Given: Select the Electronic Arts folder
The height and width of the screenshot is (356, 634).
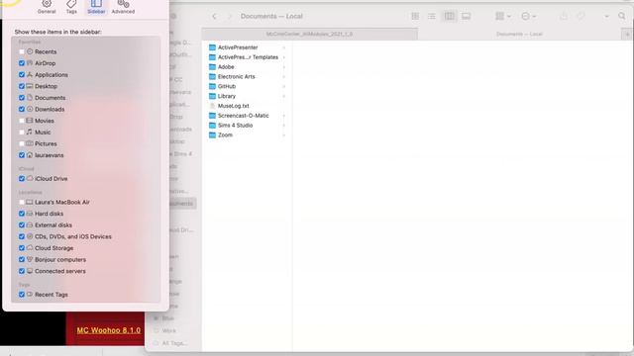Looking at the screenshot, I should [236, 76].
